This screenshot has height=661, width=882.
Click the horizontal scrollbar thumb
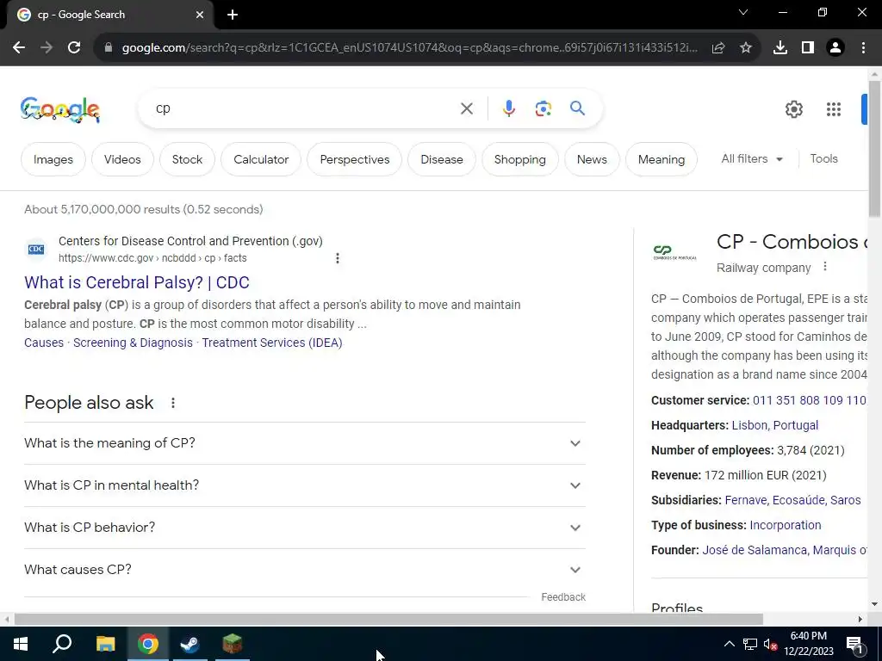pos(388,620)
